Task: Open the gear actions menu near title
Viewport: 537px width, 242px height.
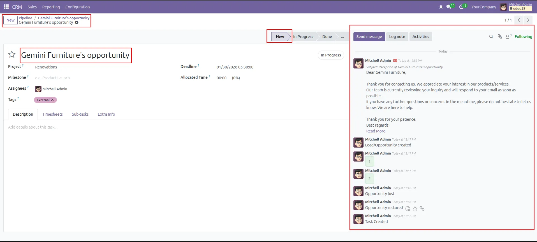Action: point(77,23)
